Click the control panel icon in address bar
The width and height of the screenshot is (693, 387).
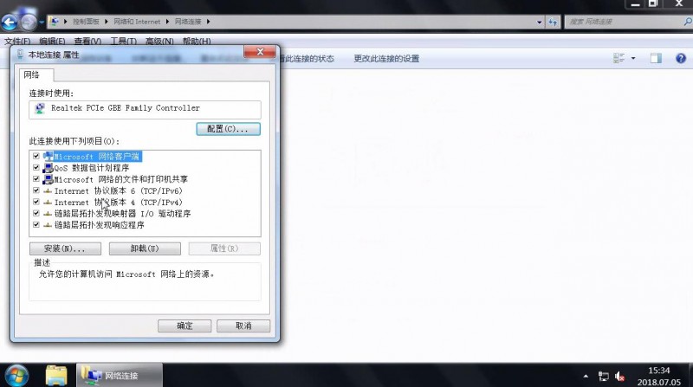pyautogui.click(x=55, y=21)
